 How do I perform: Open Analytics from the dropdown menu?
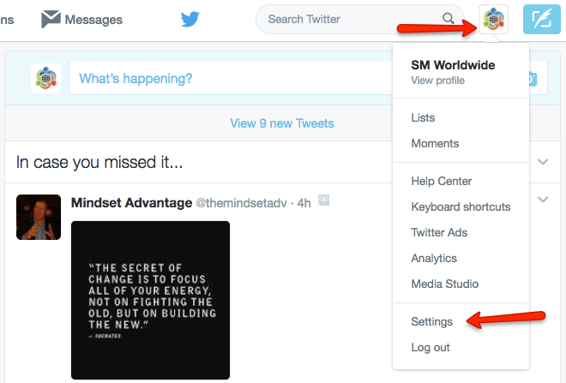[434, 258]
